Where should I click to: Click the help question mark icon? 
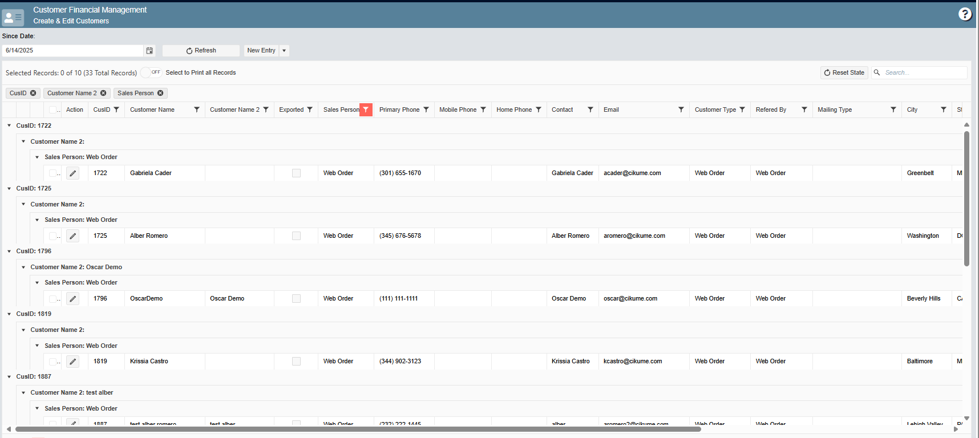pos(965,14)
